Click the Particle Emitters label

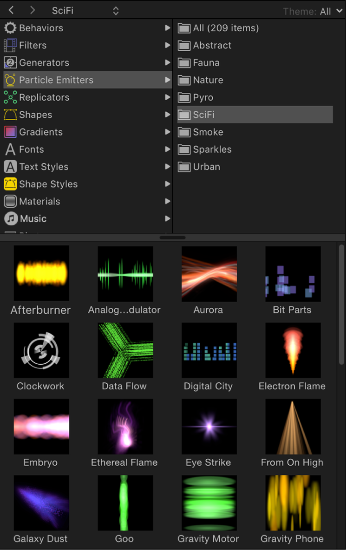[56, 80]
